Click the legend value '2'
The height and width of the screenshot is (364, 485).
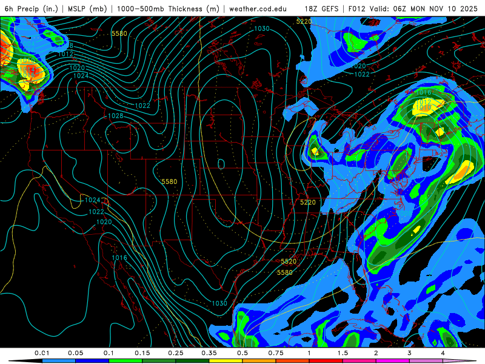pos(376,353)
